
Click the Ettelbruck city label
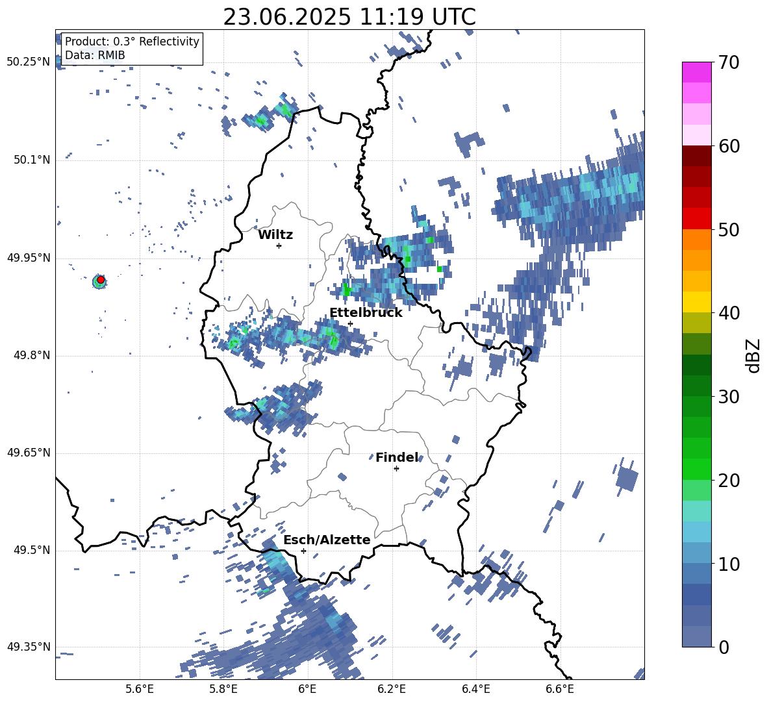(x=366, y=313)
